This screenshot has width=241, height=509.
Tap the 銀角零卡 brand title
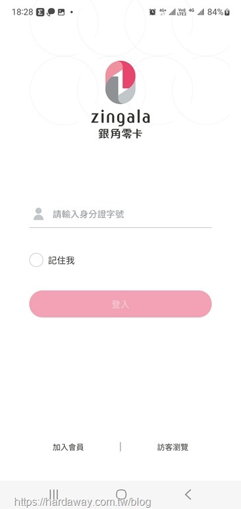click(120, 133)
